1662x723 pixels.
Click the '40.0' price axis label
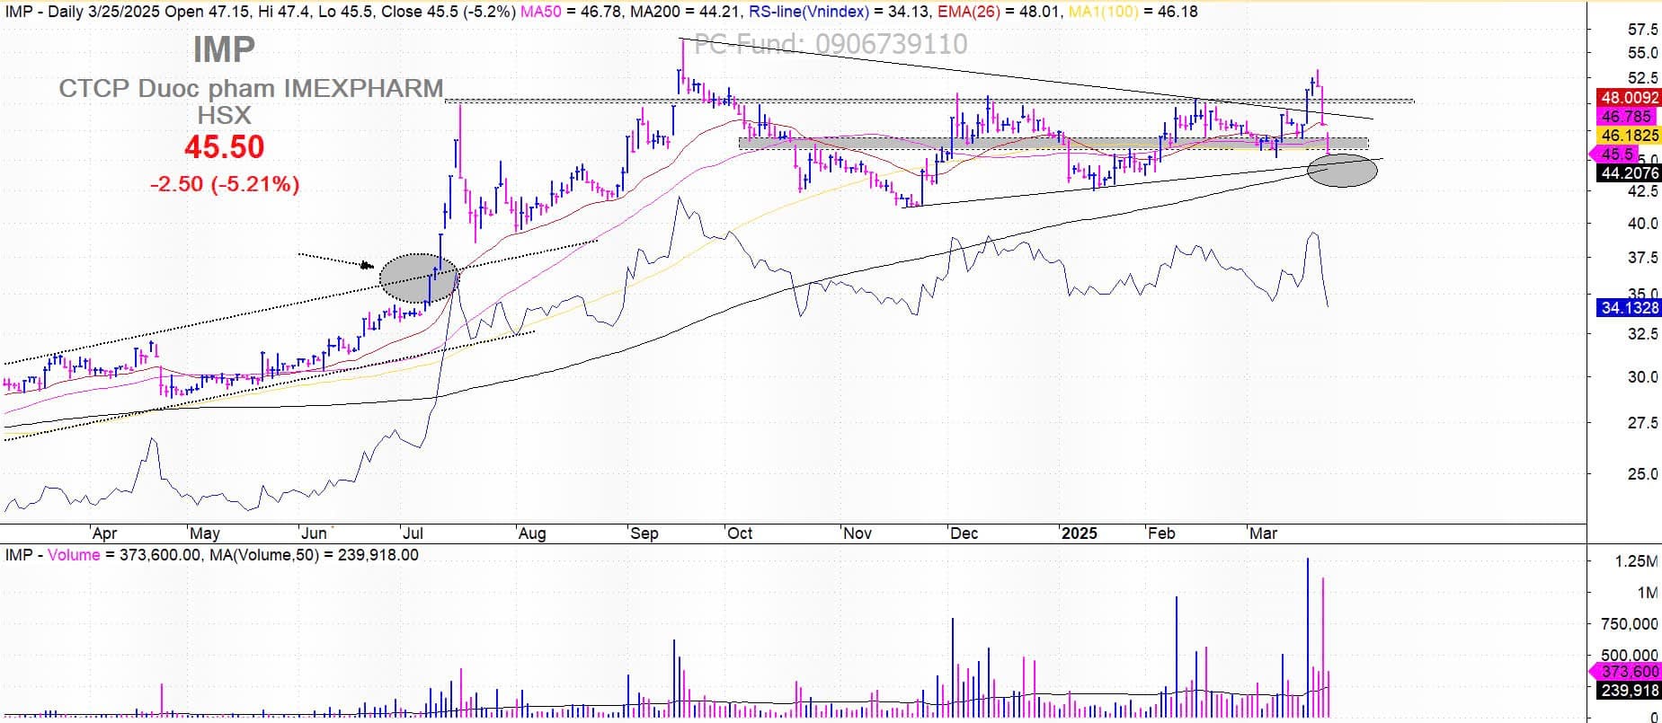[1642, 224]
